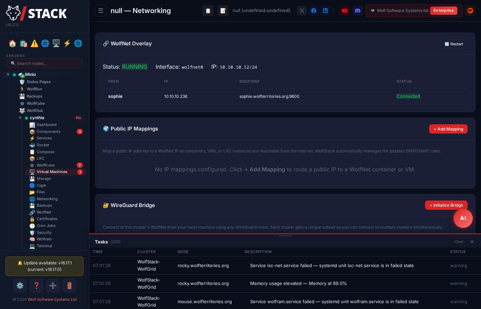Open the shopping bags app store icon
Viewport: 481px width, 309px height.
pyautogui.click(x=23, y=43)
